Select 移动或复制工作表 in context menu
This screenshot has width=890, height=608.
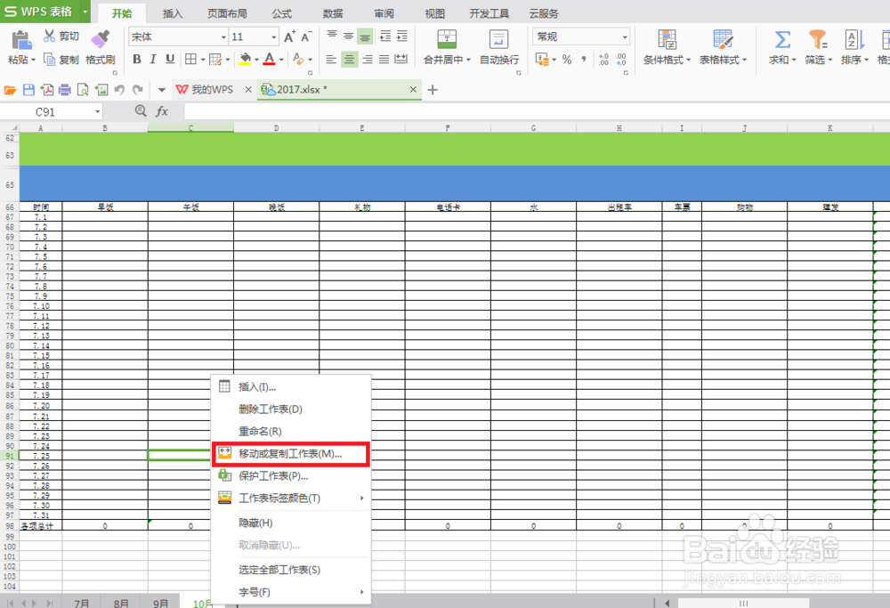291,454
